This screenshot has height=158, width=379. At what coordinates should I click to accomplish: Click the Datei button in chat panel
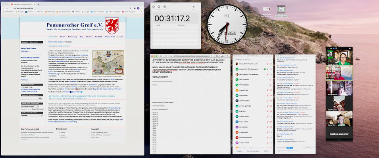(307, 148)
